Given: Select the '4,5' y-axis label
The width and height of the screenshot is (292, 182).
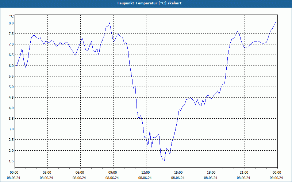Looking at the screenshot, I should pyautogui.click(x=11, y=98).
